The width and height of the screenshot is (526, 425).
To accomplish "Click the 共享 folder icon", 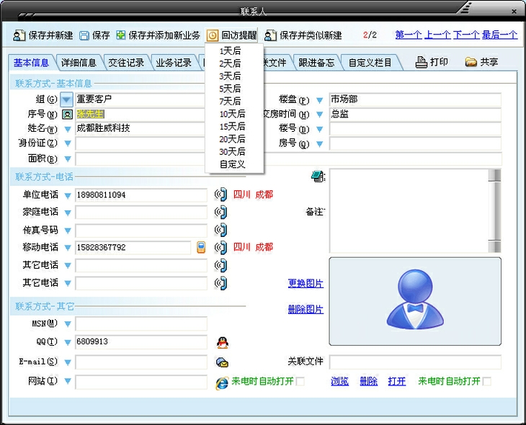I will click(x=471, y=62).
